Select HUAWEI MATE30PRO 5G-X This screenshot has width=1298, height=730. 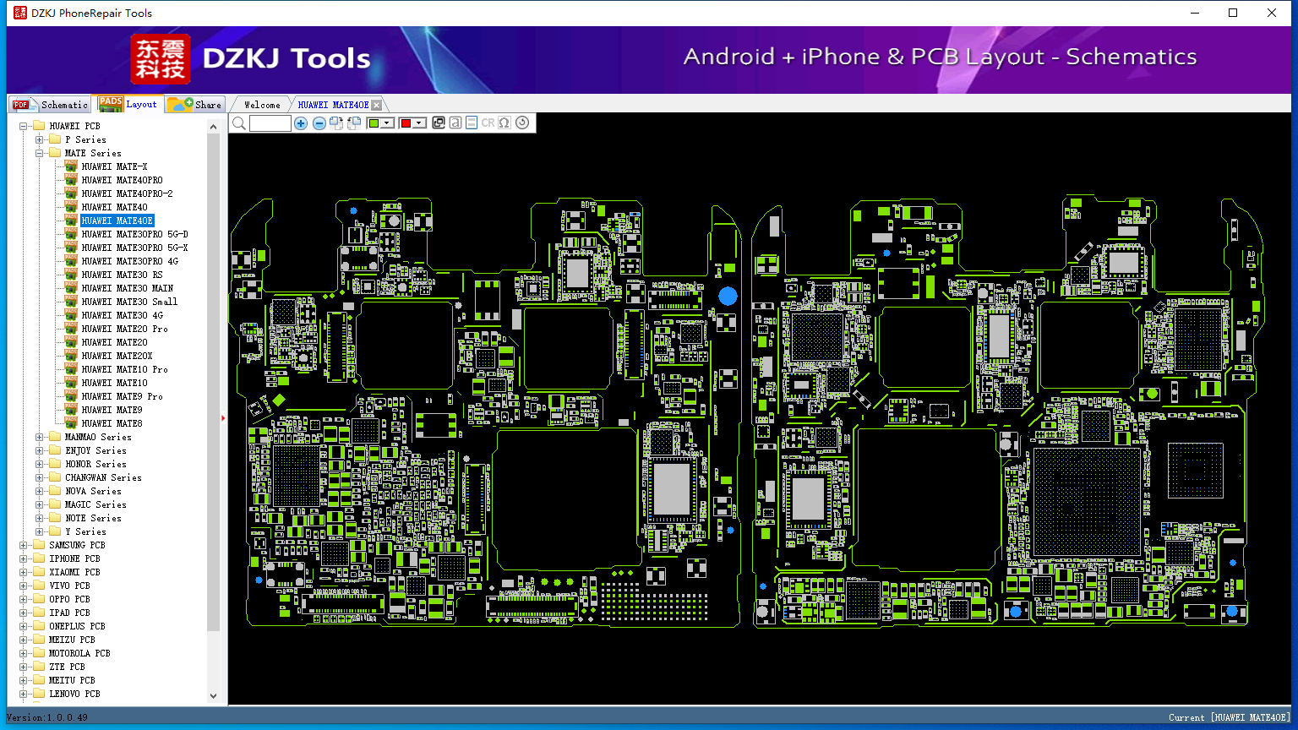[x=134, y=248]
